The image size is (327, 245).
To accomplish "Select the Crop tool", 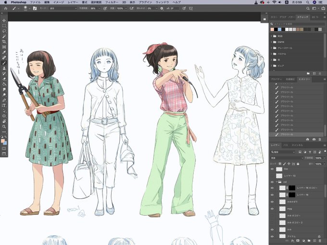I will coord(4,42).
